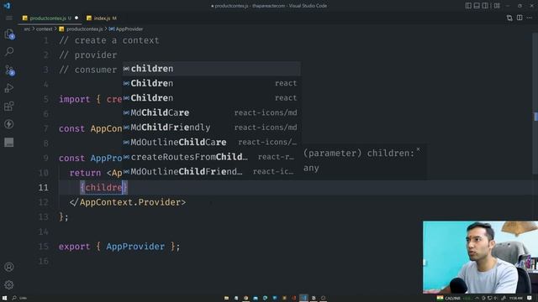The image size is (538, 302).
Task: Switch to index.js tab
Action: pos(102,18)
